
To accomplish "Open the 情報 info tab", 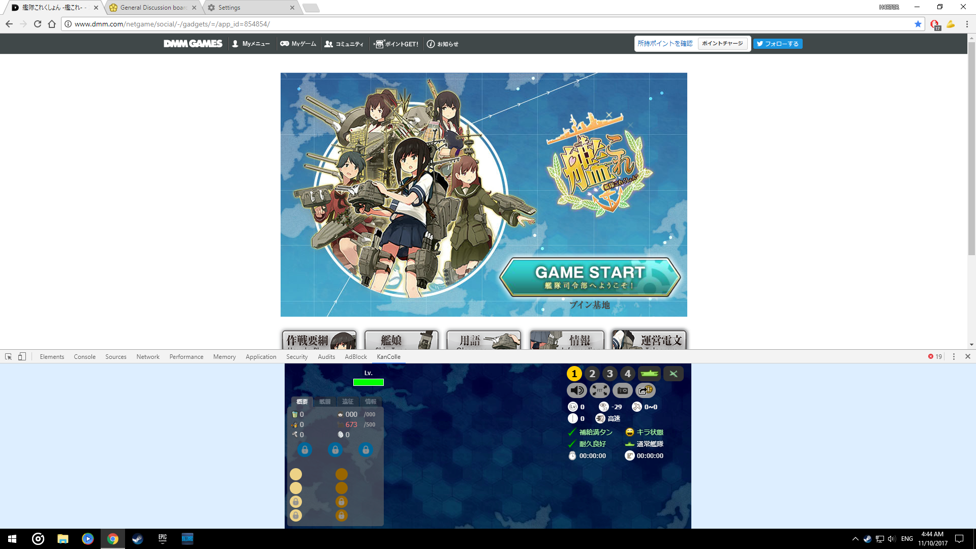I will point(371,402).
